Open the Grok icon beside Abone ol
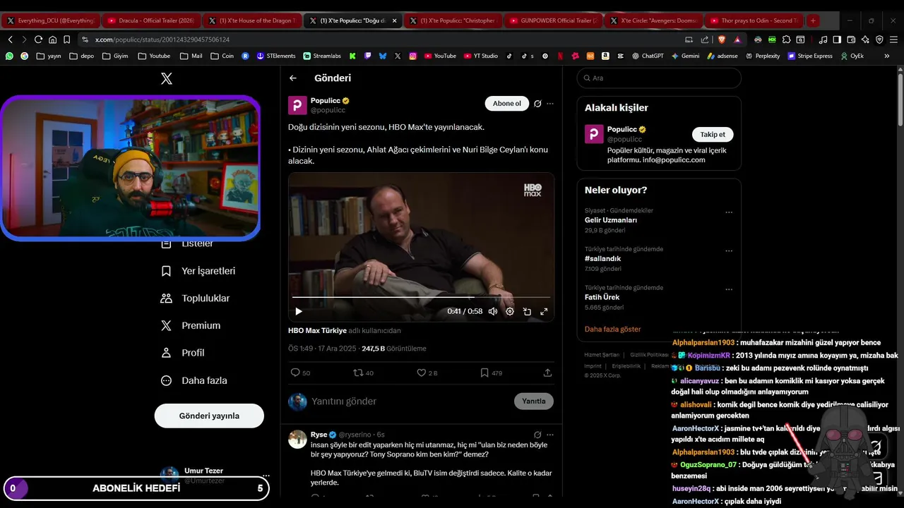Image resolution: width=904 pixels, height=508 pixels. (537, 104)
